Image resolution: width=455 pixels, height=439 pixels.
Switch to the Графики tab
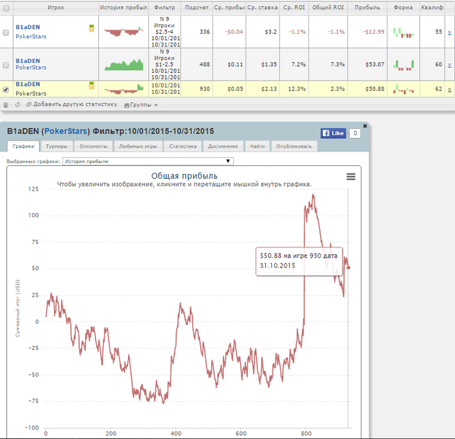(23, 146)
